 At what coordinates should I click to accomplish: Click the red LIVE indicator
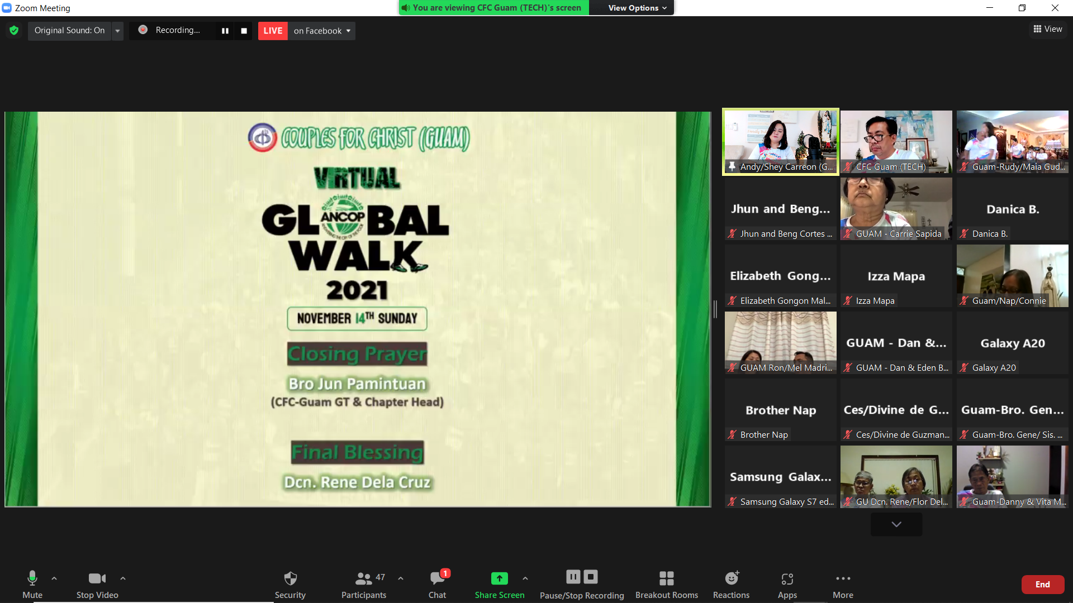[x=273, y=31]
